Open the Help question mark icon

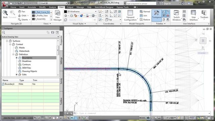pyautogui.click(x=189, y=3)
